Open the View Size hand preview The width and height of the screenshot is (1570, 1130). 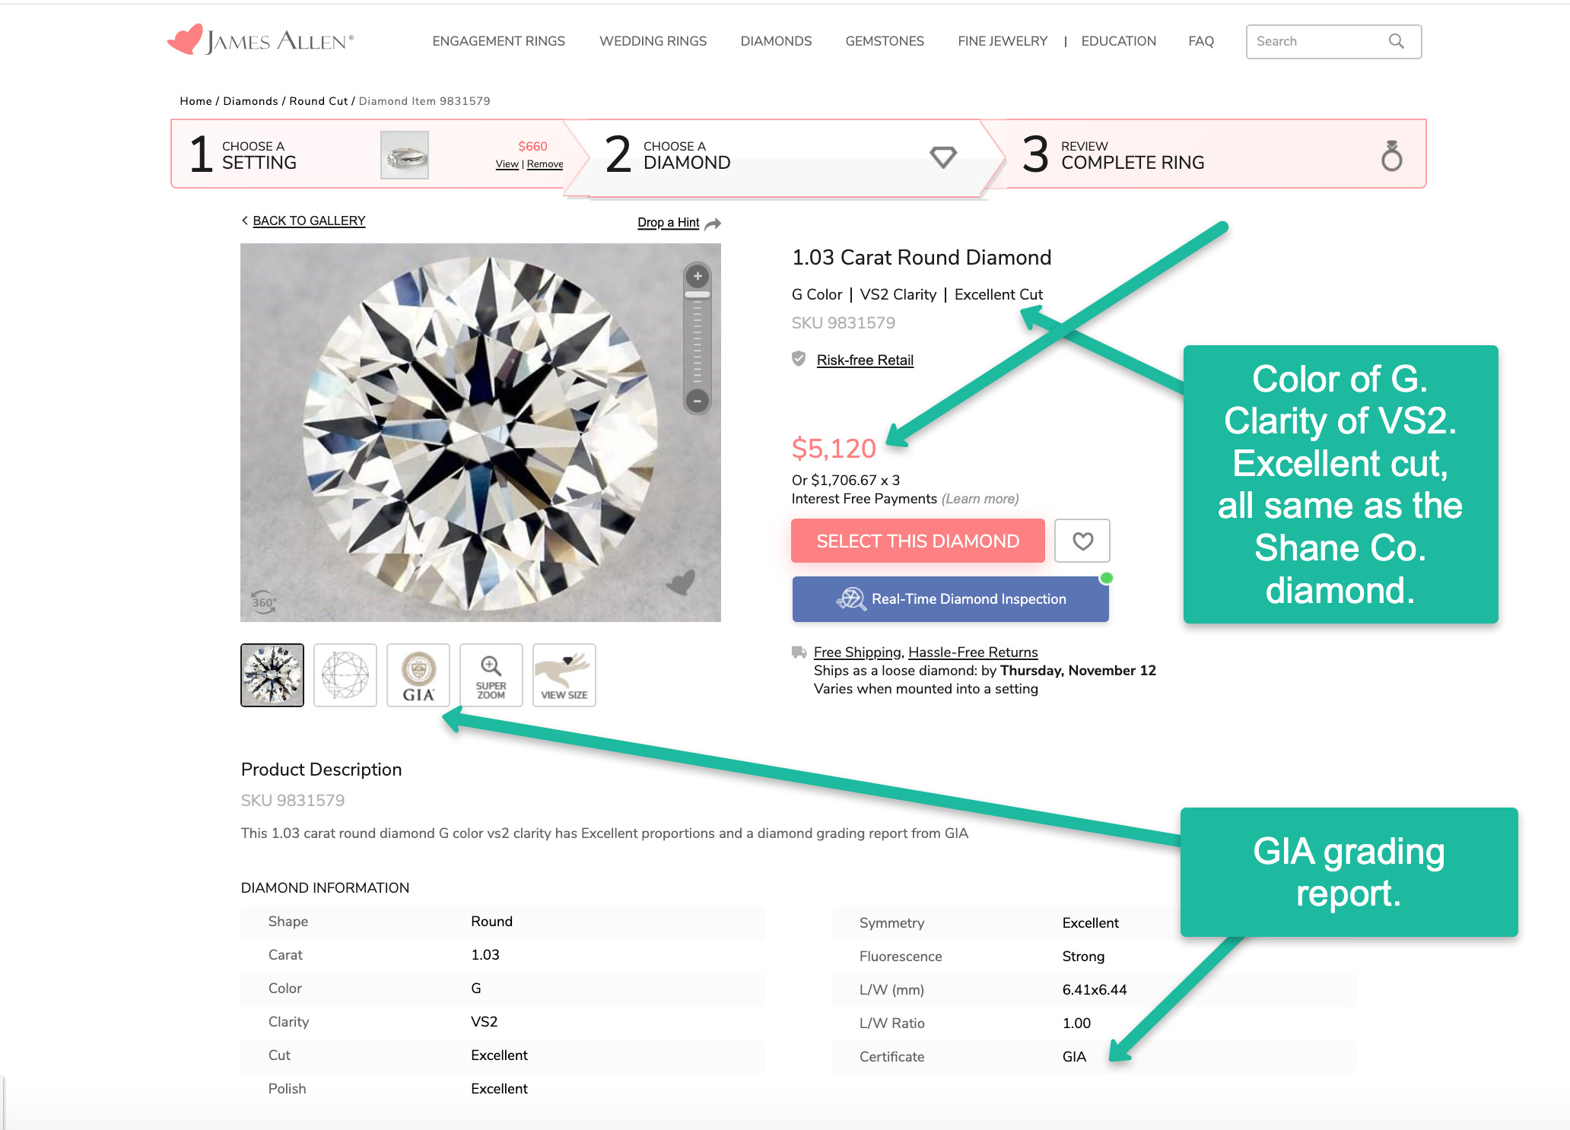(564, 675)
